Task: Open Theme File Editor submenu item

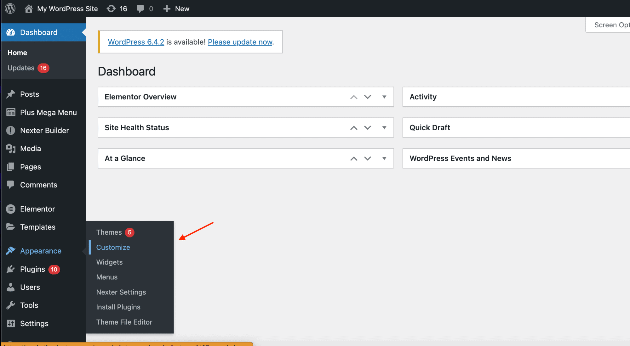Action: coord(124,322)
